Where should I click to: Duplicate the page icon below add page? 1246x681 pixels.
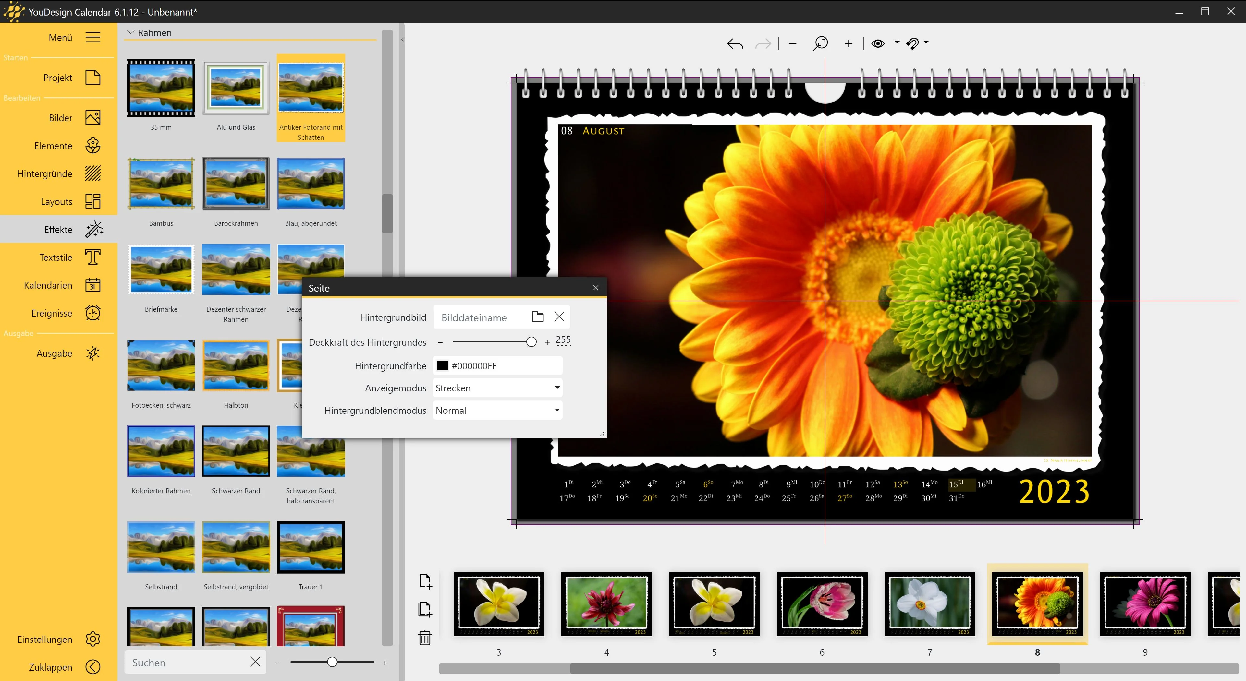click(425, 609)
